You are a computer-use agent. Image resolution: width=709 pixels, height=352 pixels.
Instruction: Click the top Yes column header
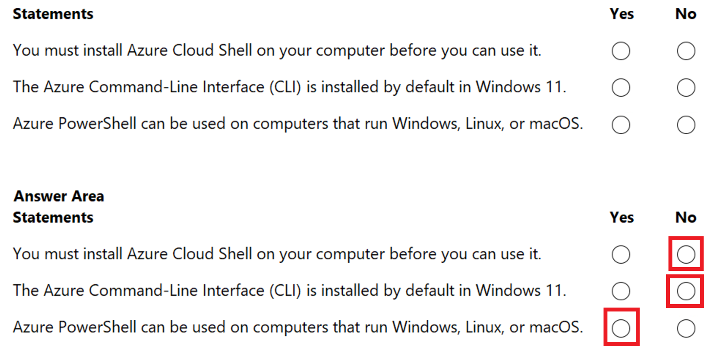coord(621,14)
